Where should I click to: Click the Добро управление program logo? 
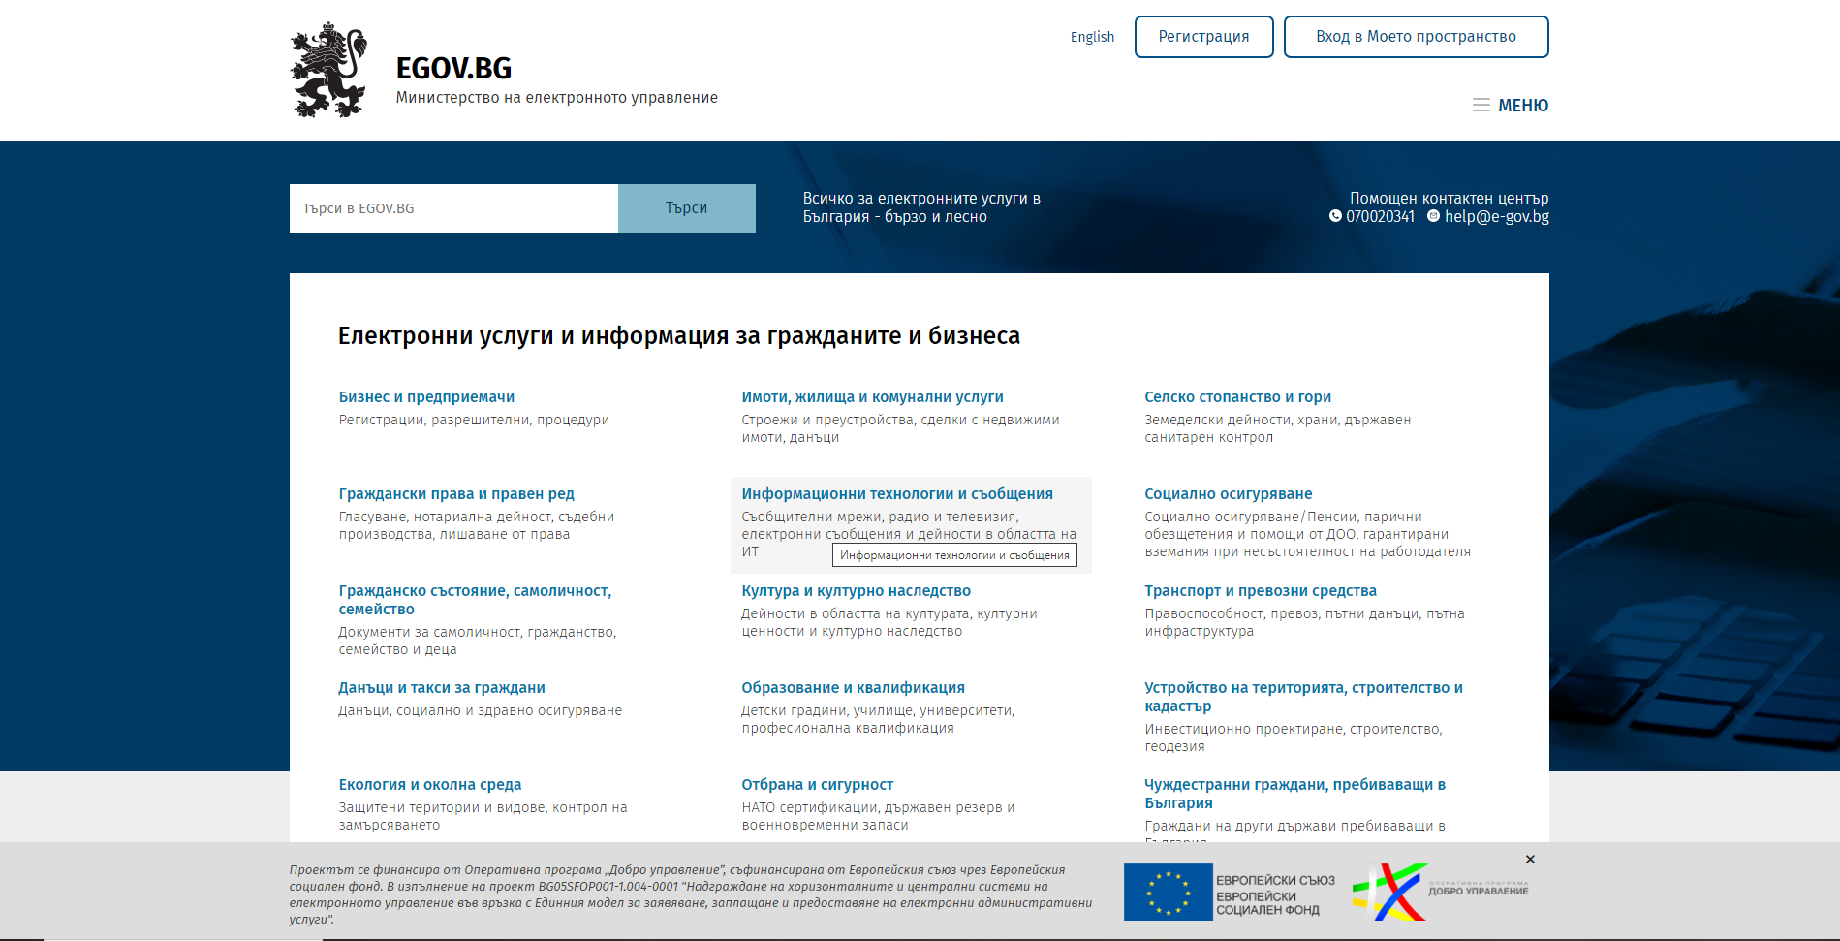click(1440, 892)
